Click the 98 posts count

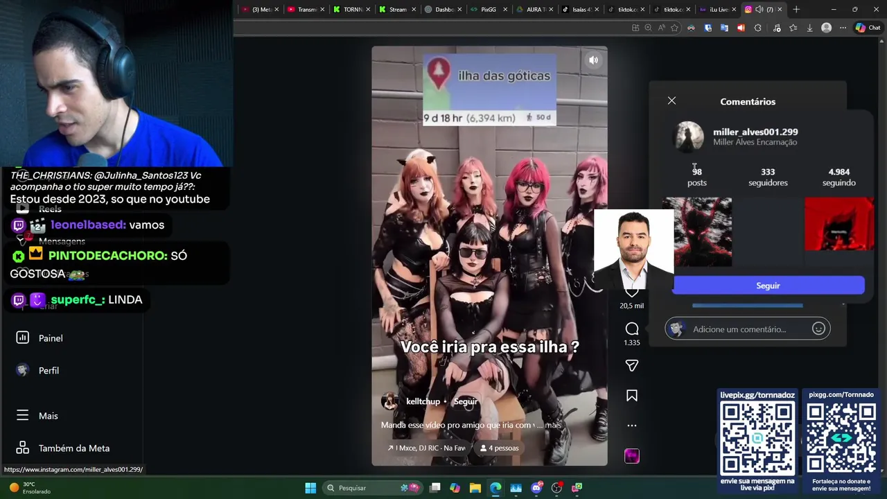pyautogui.click(x=697, y=177)
